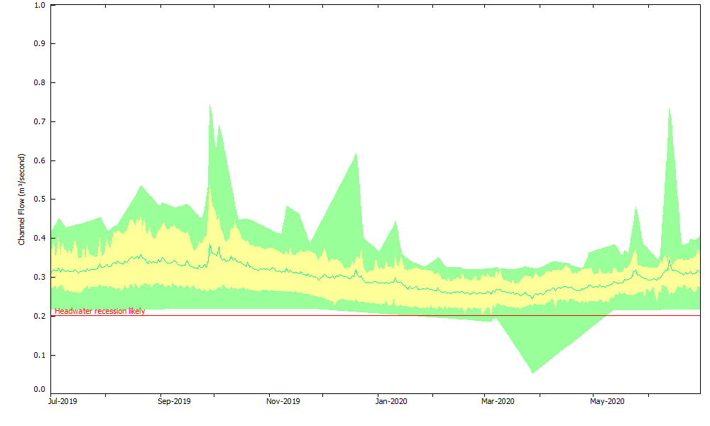710x426 pixels.
Task: Click the tallest green peak in late September 2019
Action: tap(210, 104)
